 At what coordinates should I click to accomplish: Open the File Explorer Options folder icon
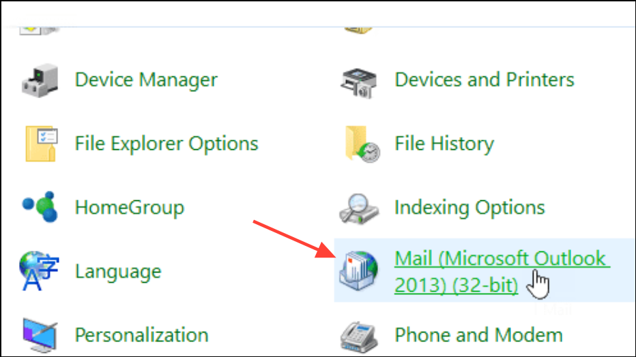pos(41,144)
